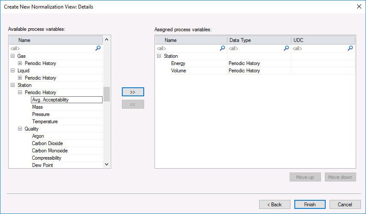Click search icon in Assigned Name filter
366x214 pixels.
[x=222, y=48]
